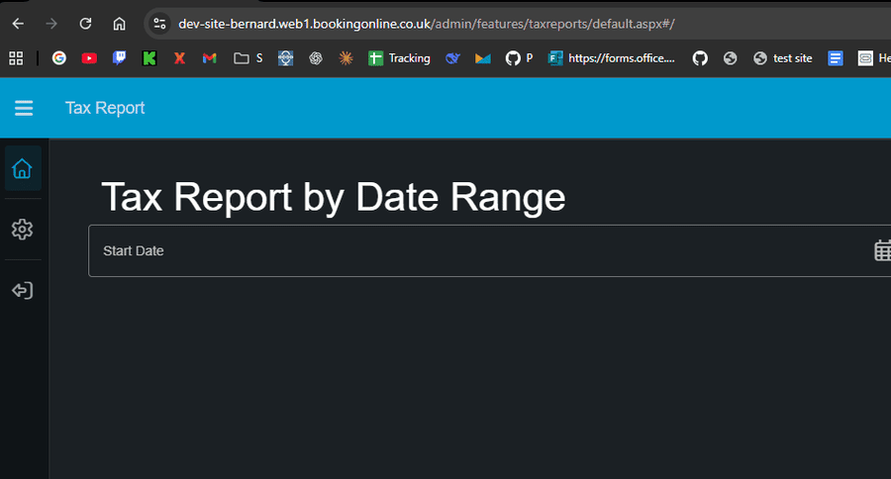This screenshot has width=891, height=479.
Task: Click the browser Home button
Action: [119, 24]
